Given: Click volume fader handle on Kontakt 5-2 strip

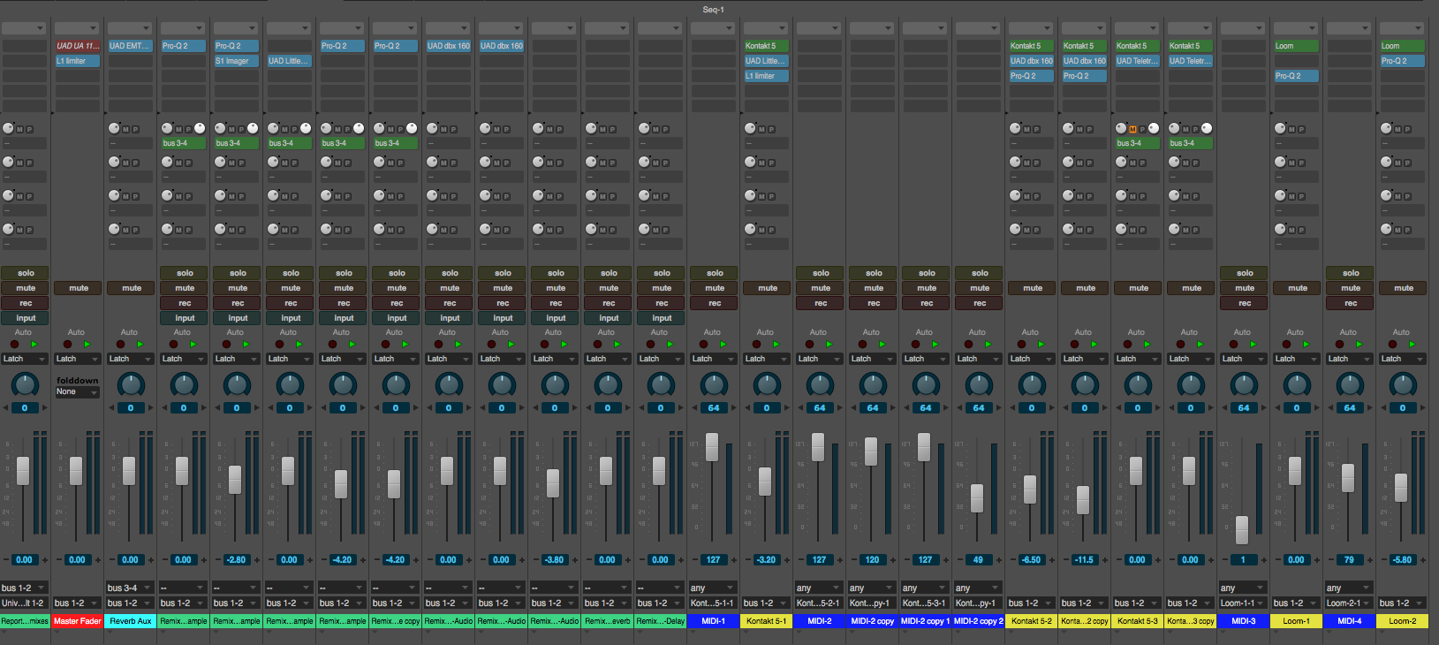Looking at the screenshot, I should tap(1030, 489).
